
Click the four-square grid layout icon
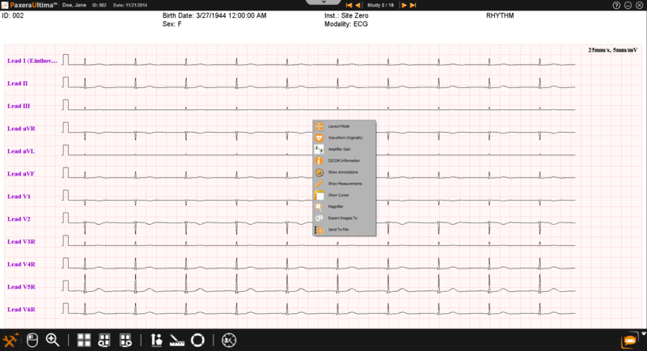point(83,340)
